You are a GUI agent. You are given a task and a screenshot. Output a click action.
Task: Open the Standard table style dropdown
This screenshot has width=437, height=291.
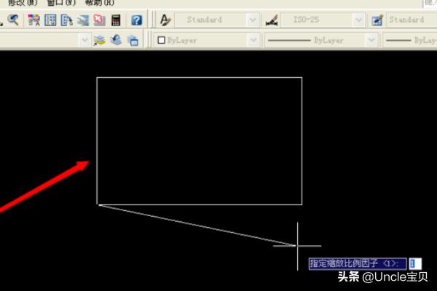tap(412, 20)
